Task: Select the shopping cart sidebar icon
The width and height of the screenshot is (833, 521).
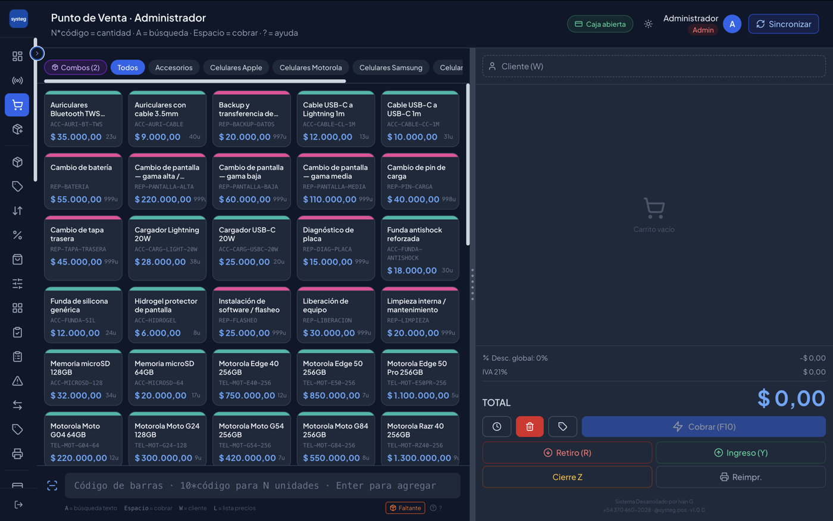Action: pyautogui.click(x=17, y=105)
